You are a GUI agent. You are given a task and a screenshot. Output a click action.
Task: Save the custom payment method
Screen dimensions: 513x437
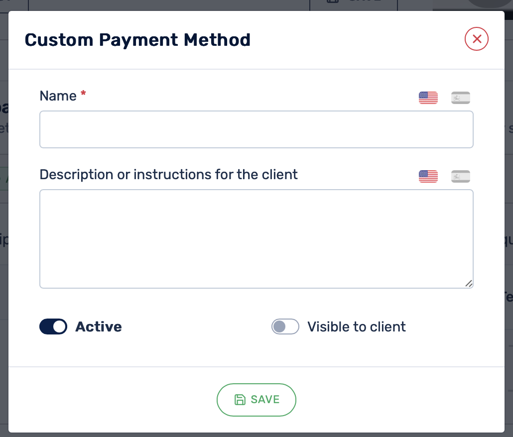point(256,400)
